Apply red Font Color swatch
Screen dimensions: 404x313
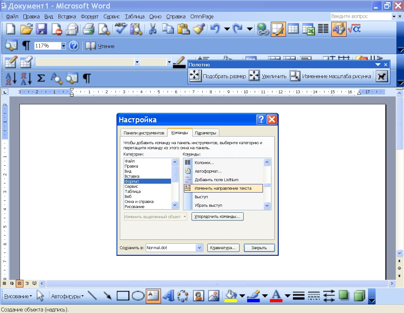pos(276,296)
